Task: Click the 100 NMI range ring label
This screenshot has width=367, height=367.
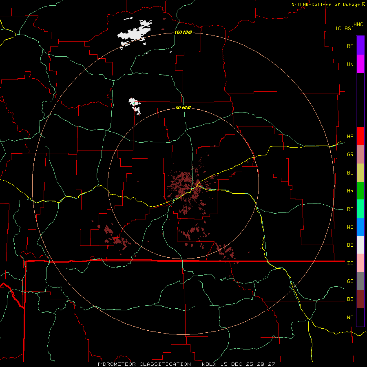Action: [183, 32]
